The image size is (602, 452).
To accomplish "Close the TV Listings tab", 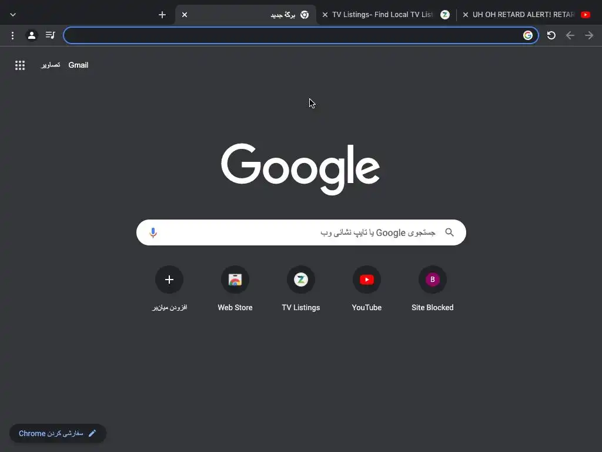I will (x=325, y=15).
